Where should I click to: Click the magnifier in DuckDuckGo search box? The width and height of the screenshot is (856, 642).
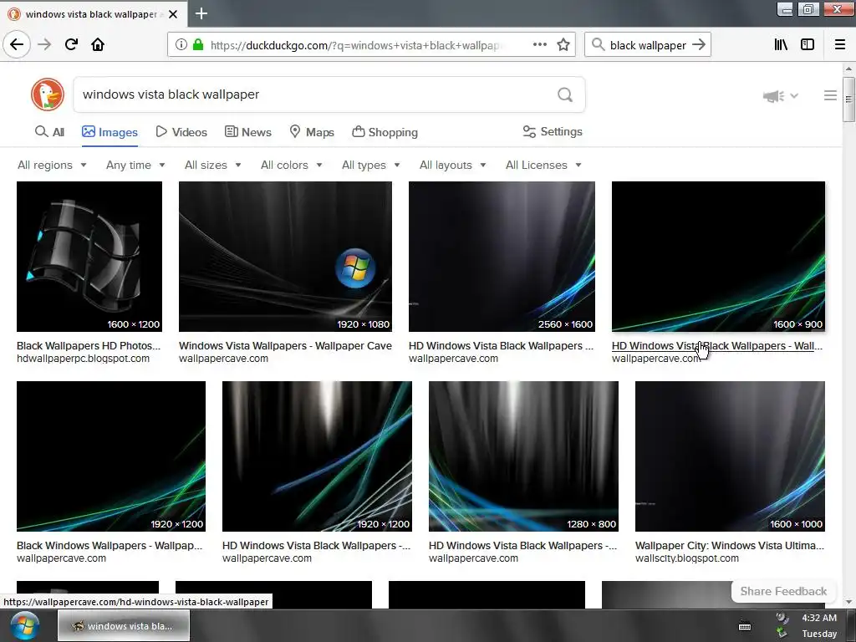pos(565,95)
